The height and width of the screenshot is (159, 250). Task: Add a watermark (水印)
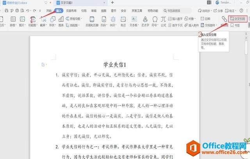tap(113, 21)
